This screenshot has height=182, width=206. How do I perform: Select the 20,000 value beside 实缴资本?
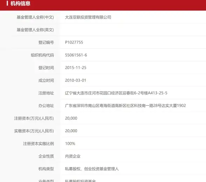tap(71, 131)
